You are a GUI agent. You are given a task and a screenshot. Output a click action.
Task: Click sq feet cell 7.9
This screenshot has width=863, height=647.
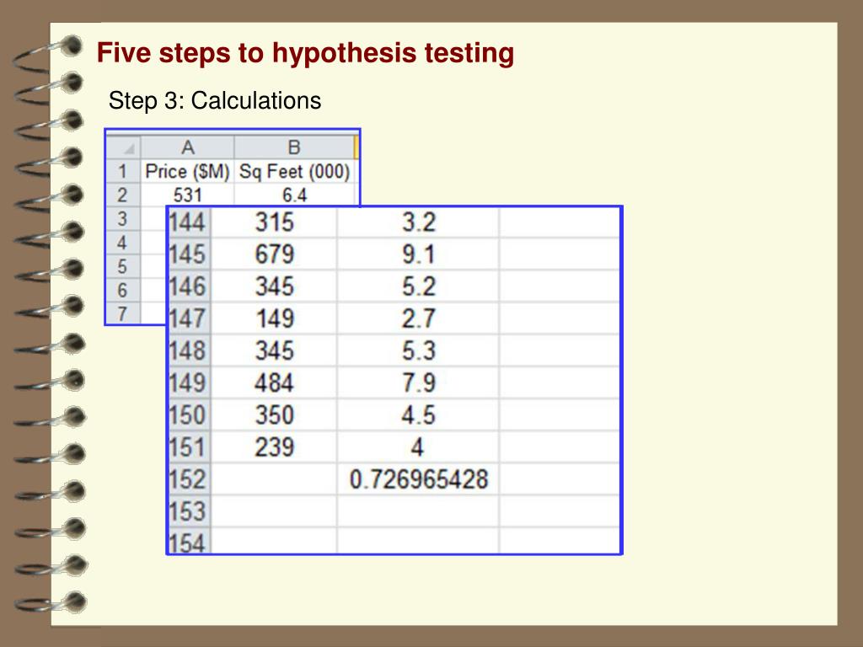[x=418, y=382]
